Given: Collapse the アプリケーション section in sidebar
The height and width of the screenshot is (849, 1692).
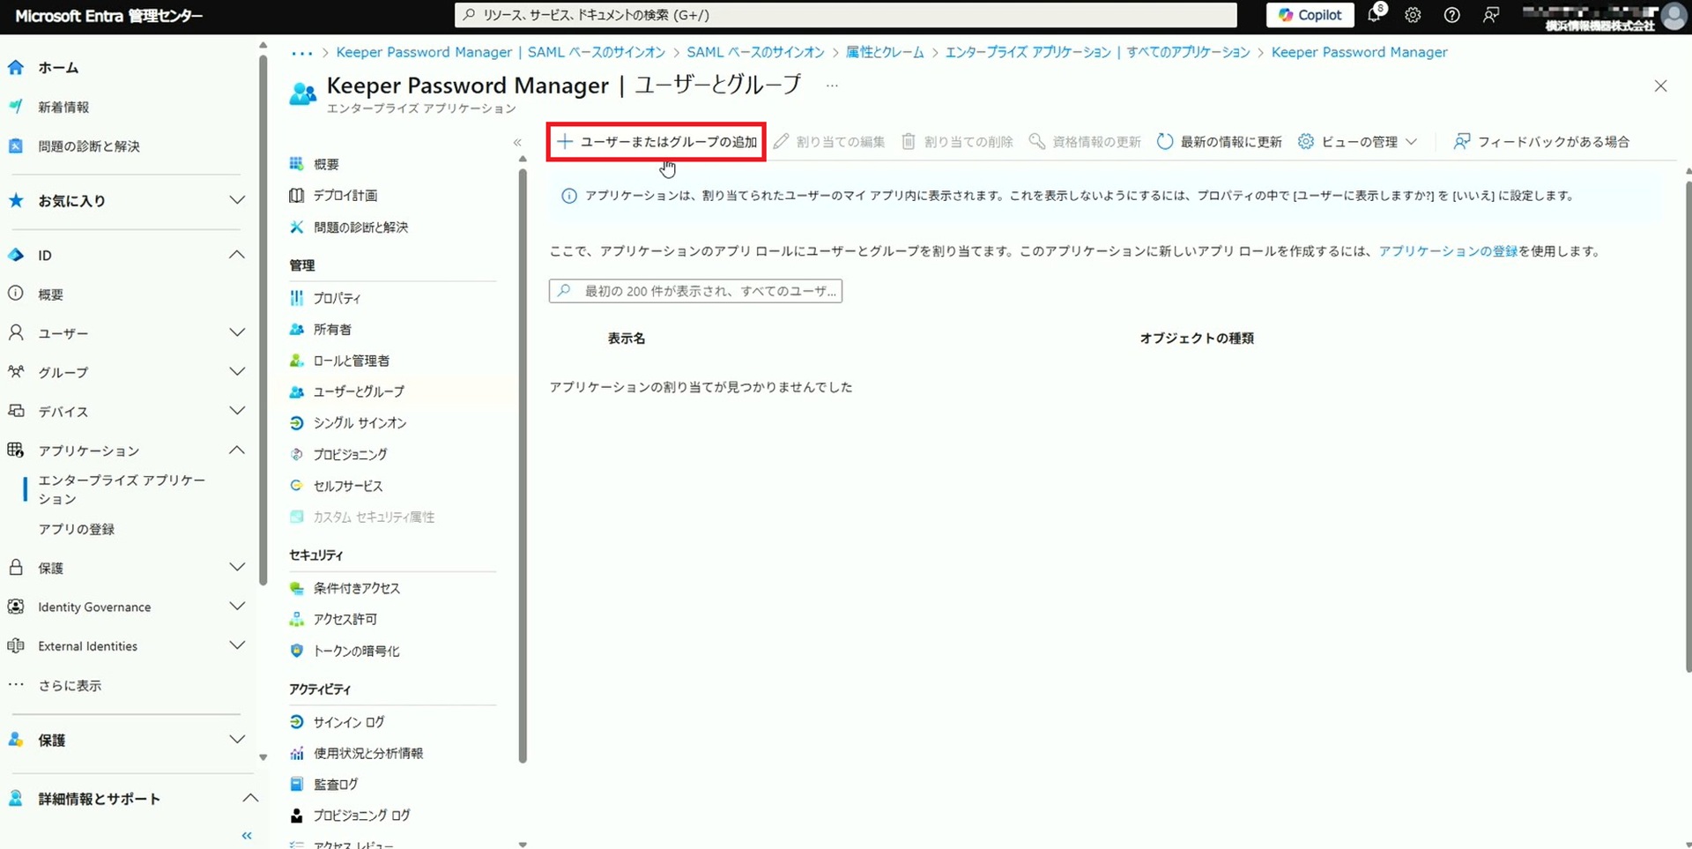Looking at the screenshot, I should pos(237,451).
